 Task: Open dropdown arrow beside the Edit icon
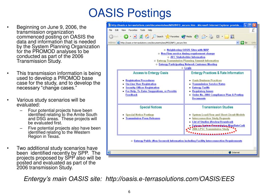click(222, 37)
